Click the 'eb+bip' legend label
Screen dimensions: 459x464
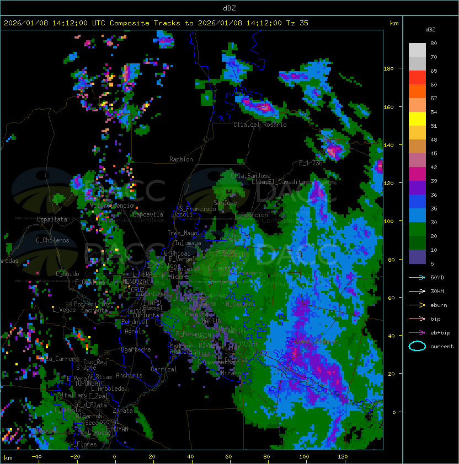point(440,333)
